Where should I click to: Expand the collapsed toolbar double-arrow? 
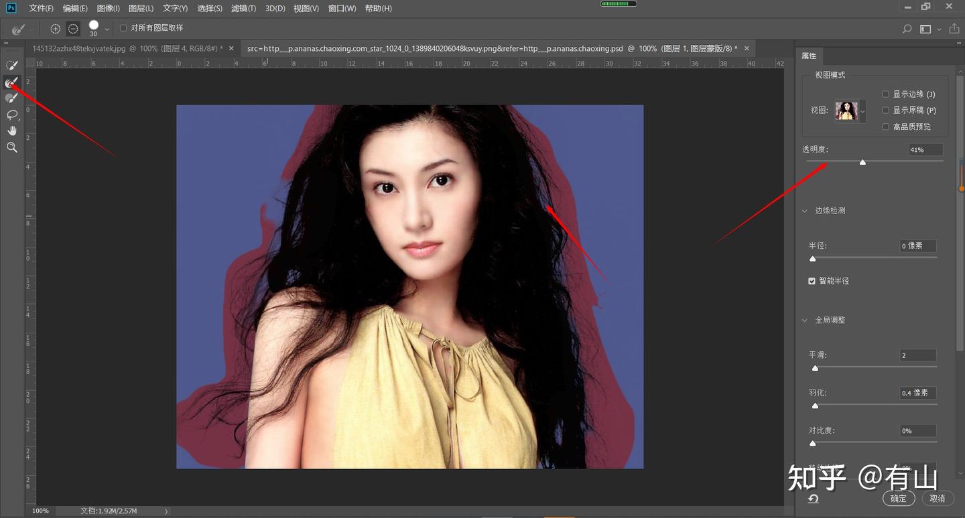[5, 43]
